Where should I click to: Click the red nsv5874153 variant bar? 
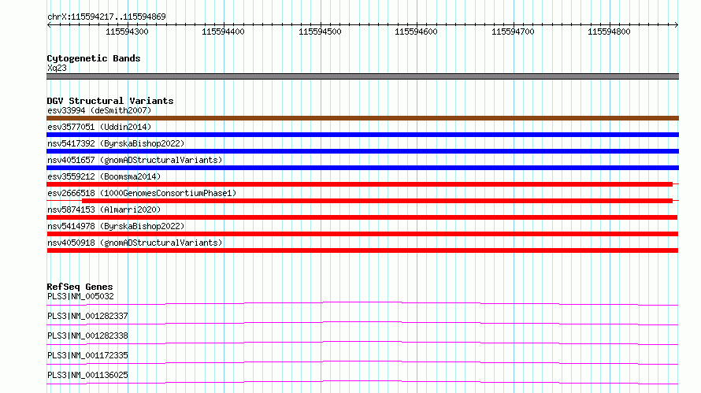362,217
